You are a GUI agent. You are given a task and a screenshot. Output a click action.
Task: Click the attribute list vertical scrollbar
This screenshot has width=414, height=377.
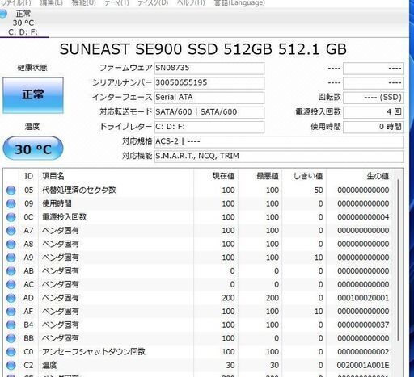[399, 260]
